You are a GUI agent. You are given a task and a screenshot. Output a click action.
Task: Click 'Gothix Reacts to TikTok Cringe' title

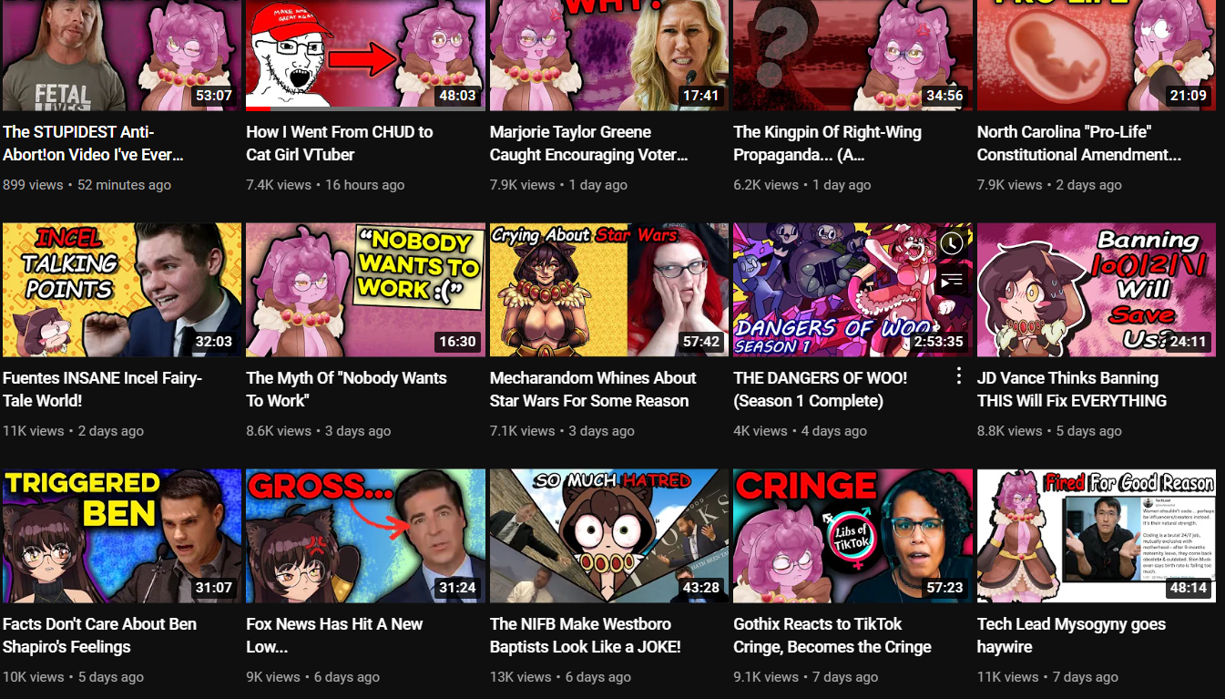tap(832, 635)
